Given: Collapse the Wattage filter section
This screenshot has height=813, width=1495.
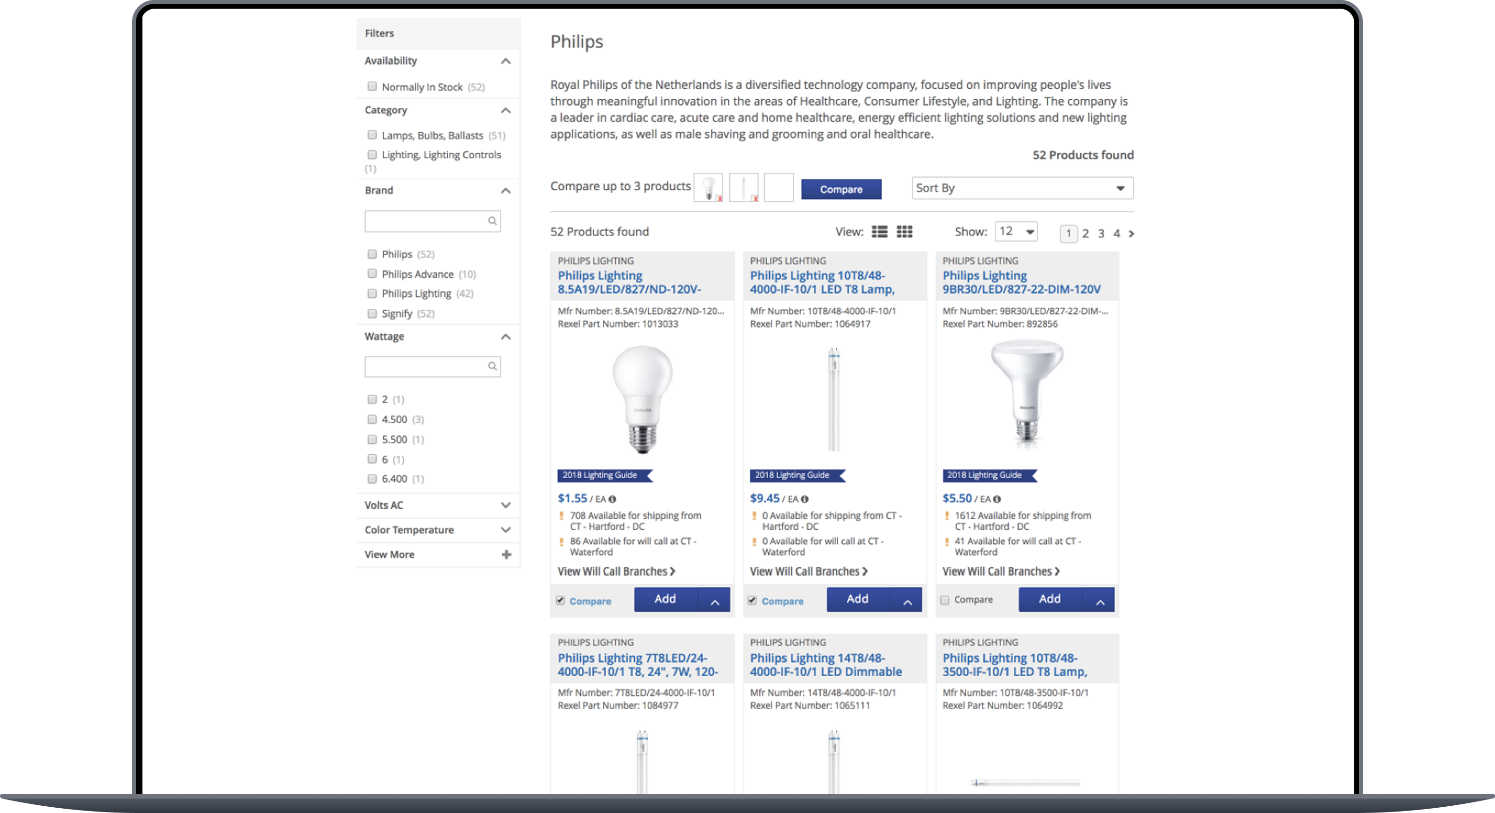Looking at the screenshot, I should [x=506, y=336].
